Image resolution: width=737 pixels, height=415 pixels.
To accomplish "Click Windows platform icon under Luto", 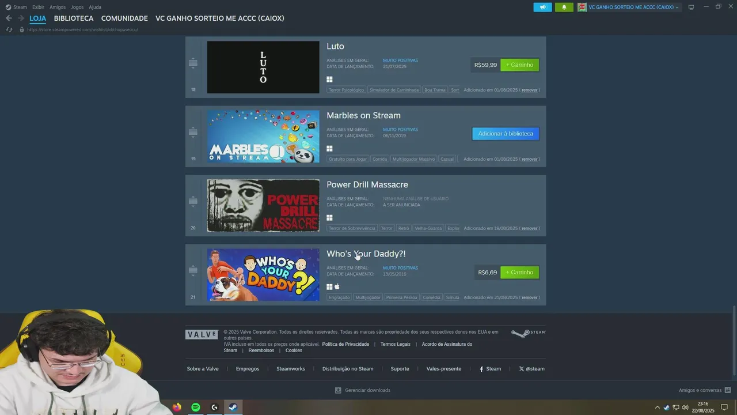I will click(x=329, y=80).
